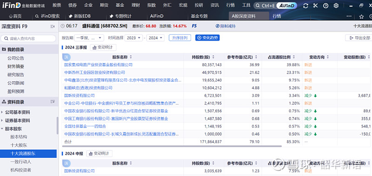Click the table horizontal scrollbar

(172, 146)
